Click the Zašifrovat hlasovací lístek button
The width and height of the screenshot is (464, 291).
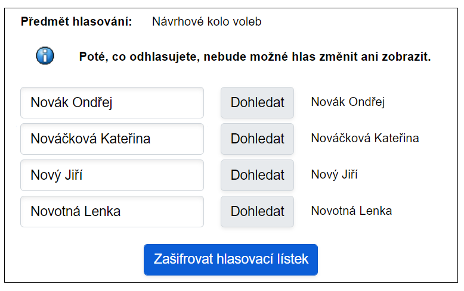(231, 259)
